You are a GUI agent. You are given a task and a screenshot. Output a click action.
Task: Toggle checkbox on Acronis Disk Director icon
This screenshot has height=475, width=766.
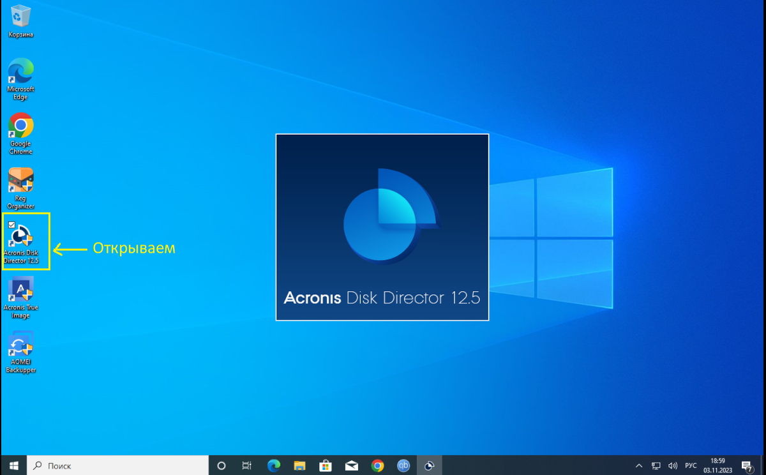[11, 225]
